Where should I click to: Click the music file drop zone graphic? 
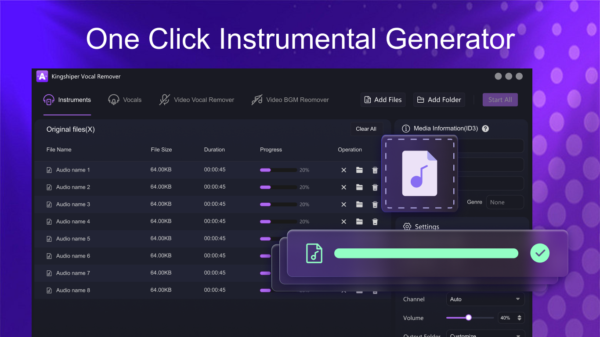click(419, 173)
